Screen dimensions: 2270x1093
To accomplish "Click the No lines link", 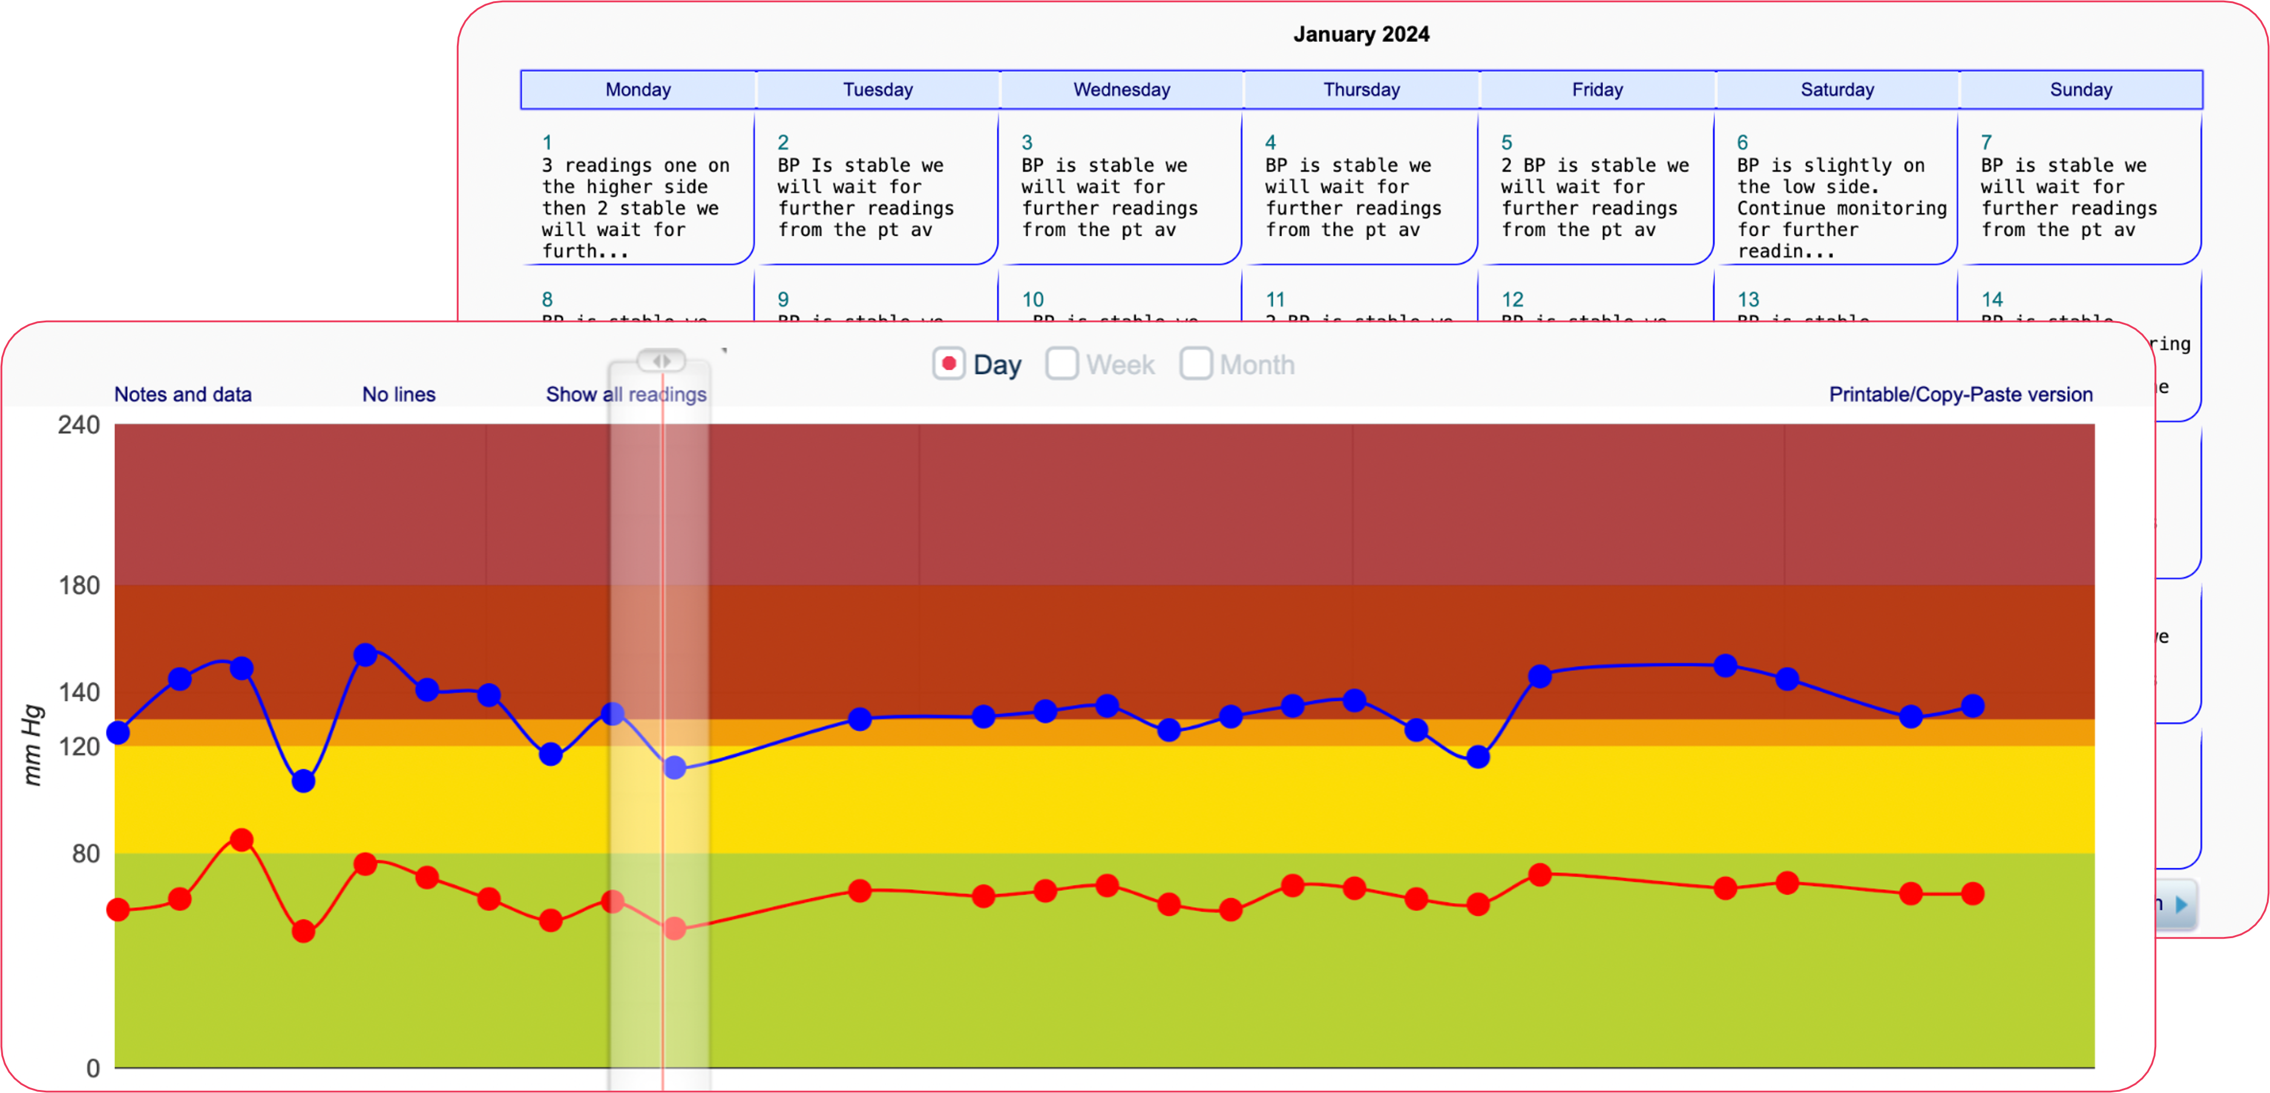I will click(398, 394).
